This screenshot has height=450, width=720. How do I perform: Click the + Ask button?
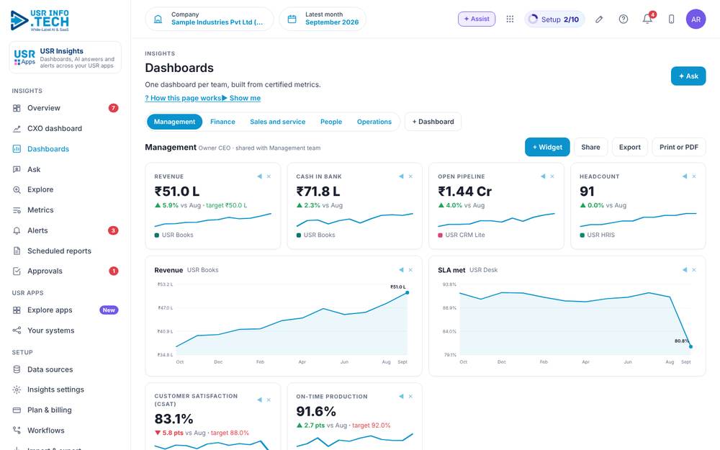point(688,76)
